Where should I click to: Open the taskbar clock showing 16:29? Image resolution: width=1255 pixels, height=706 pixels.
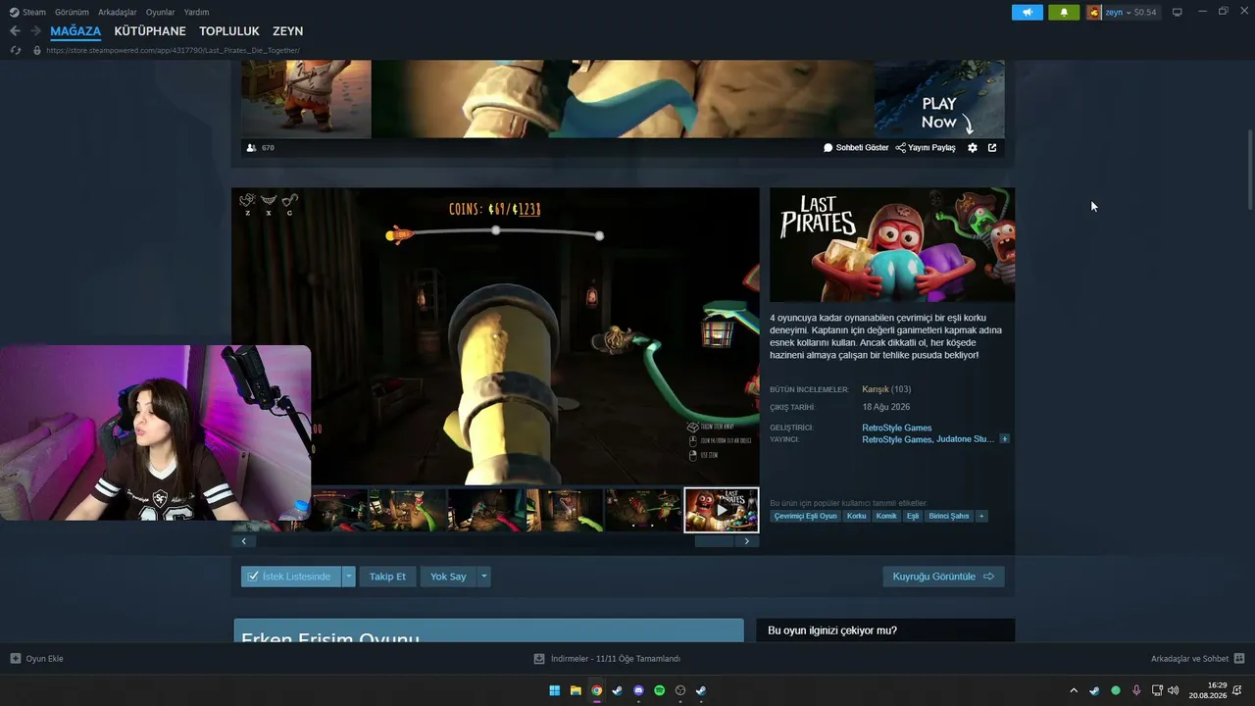tap(1208, 690)
